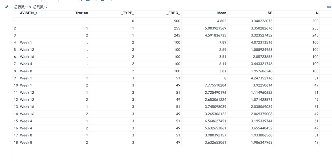Click the Mean cell showing 6.568627451
The width and height of the screenshot is (332, 161).
click(213, 121)
